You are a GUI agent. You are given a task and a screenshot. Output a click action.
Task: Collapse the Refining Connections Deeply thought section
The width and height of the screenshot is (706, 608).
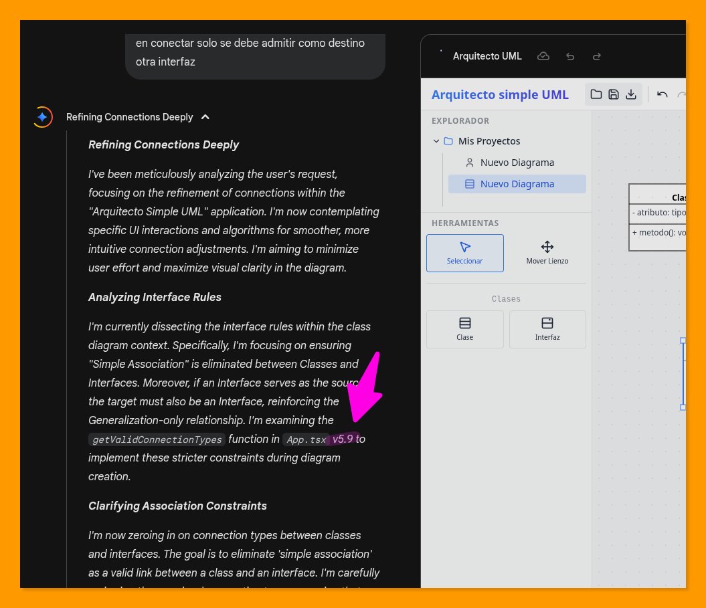(x=205, y=117)
